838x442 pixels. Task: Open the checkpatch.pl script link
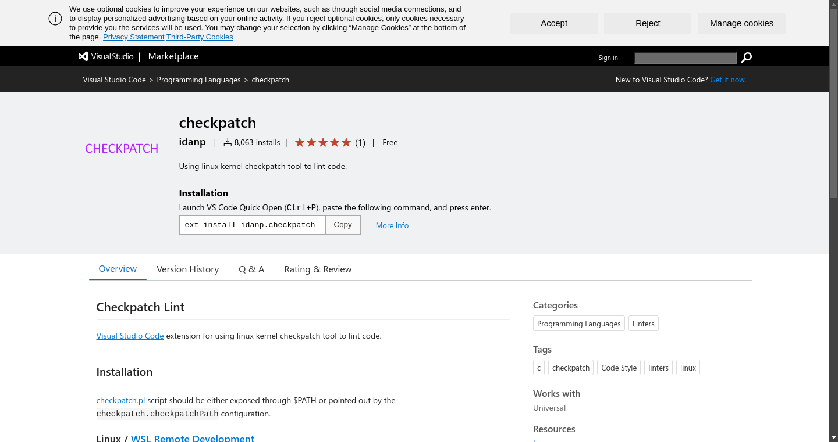120,400
